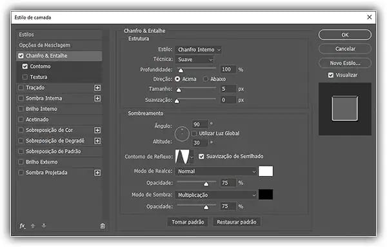Viewport: 387px width, 247px height.
Task: Enable the Sobreposição de Cor checkbox
Action: tap(21, 130)
